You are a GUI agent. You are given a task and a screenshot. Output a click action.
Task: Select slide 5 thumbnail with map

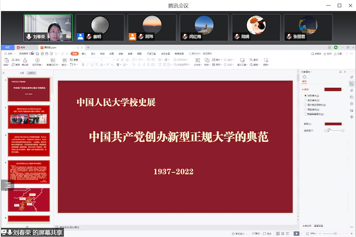29,200
